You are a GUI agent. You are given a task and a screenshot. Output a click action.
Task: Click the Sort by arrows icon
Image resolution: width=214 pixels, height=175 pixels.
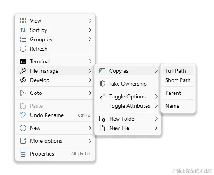[23, 30]
